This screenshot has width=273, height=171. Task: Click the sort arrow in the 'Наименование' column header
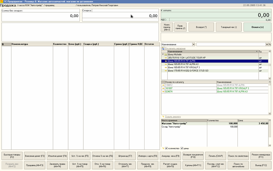tap(257, 51)
